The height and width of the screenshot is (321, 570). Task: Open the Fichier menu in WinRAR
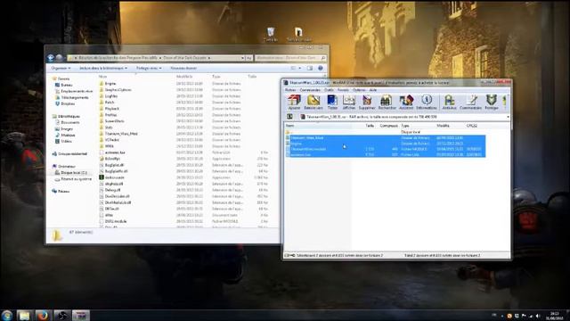[290, 90]
